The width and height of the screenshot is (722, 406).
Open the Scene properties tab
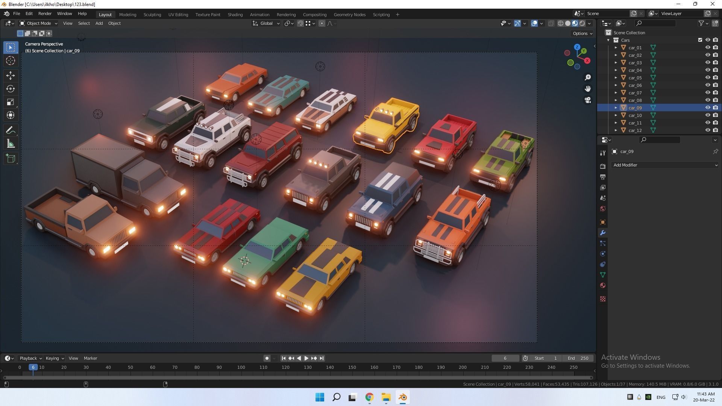point(603,198)
